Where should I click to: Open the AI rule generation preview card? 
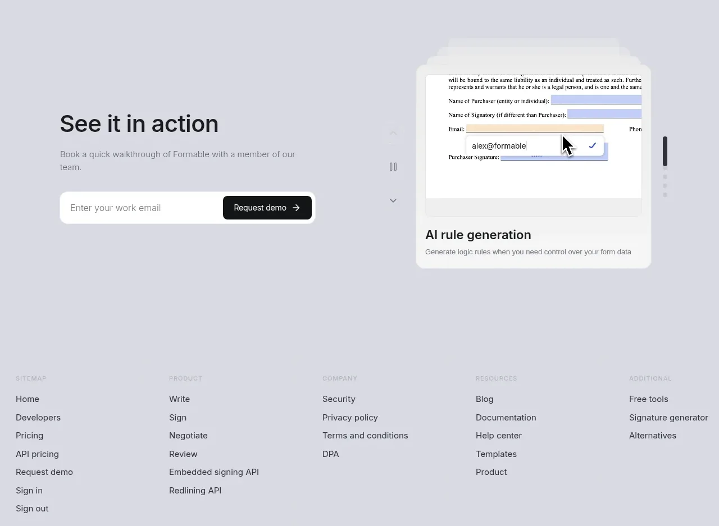point(534,167)
